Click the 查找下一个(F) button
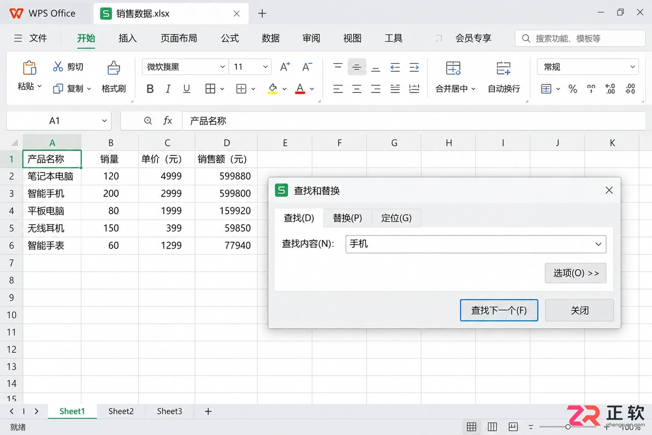This screenshot has height=435, width=652. coord(499,310)
